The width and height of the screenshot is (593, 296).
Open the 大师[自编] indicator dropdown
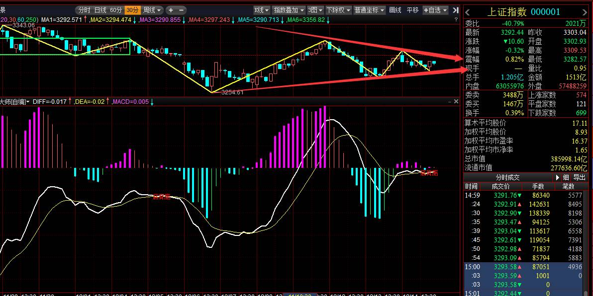[15, 101]
